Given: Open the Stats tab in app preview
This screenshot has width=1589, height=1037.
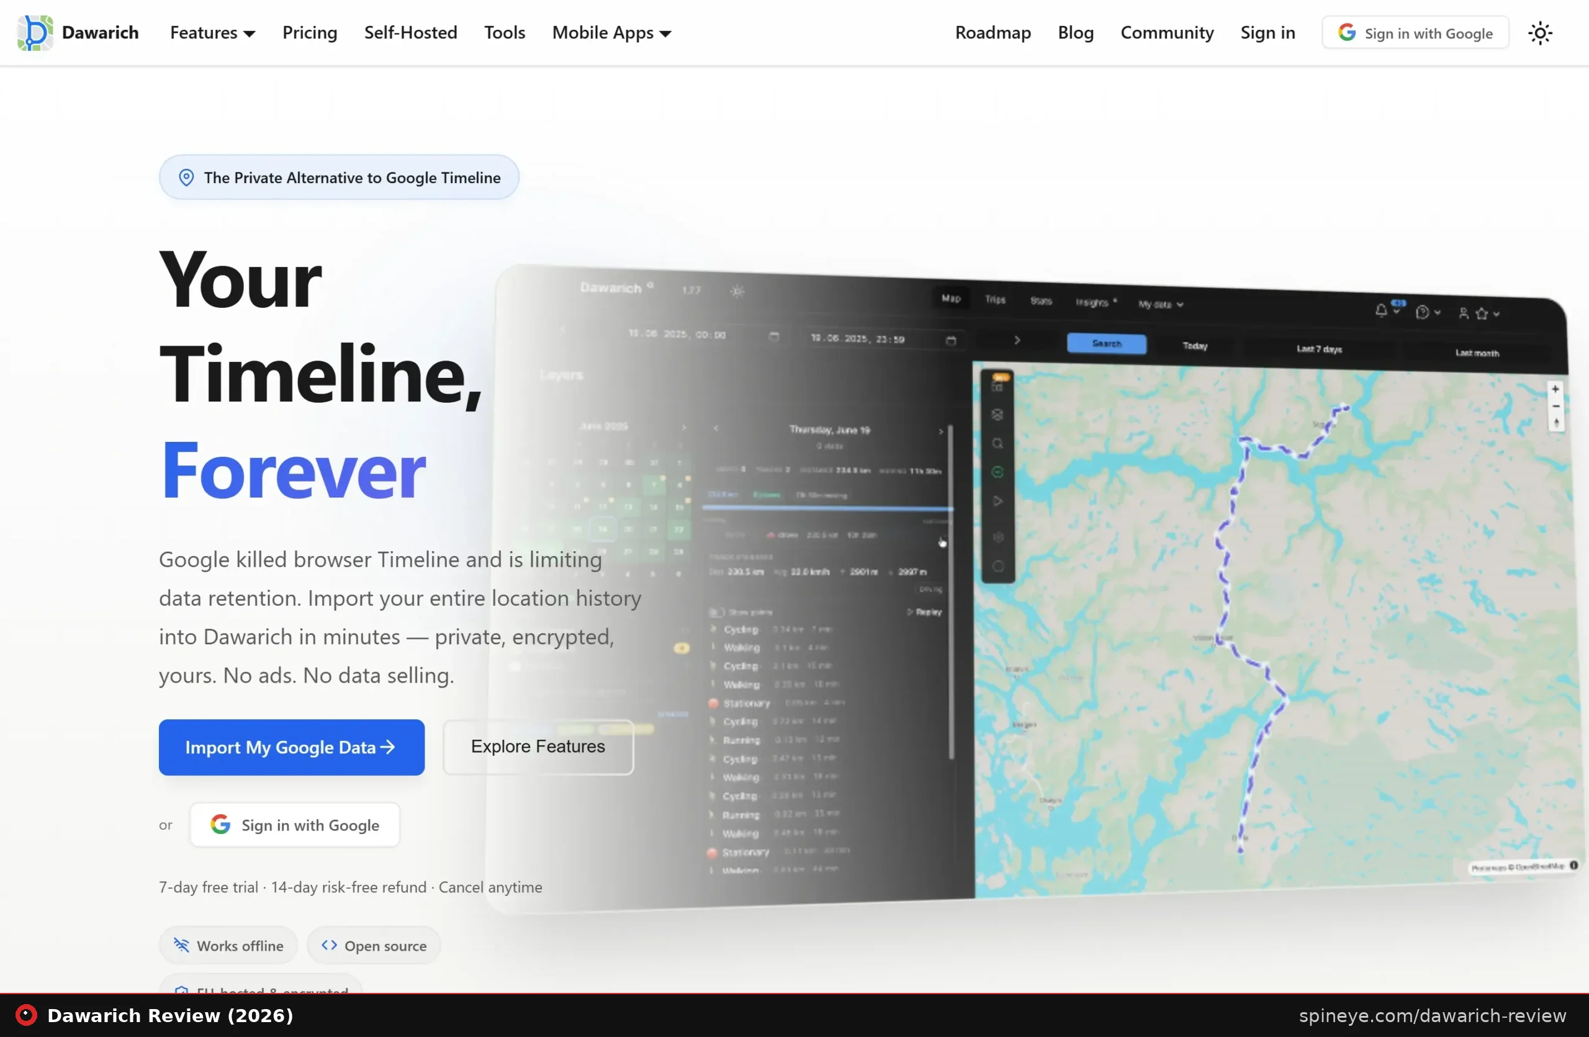Looking at the screenshot, I should (1041, 301).
